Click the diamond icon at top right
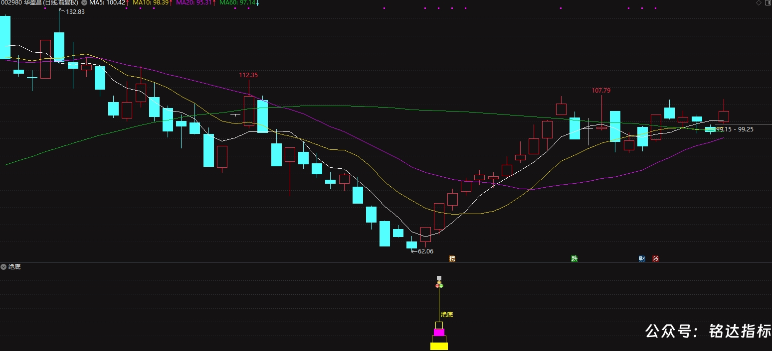 pos(759,2)
